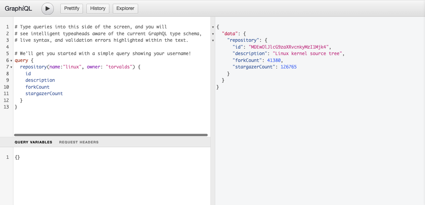Place cursor on 'stargazerCount' field in the query
Screen dimensions: 425x205
[x=44, y=93]
